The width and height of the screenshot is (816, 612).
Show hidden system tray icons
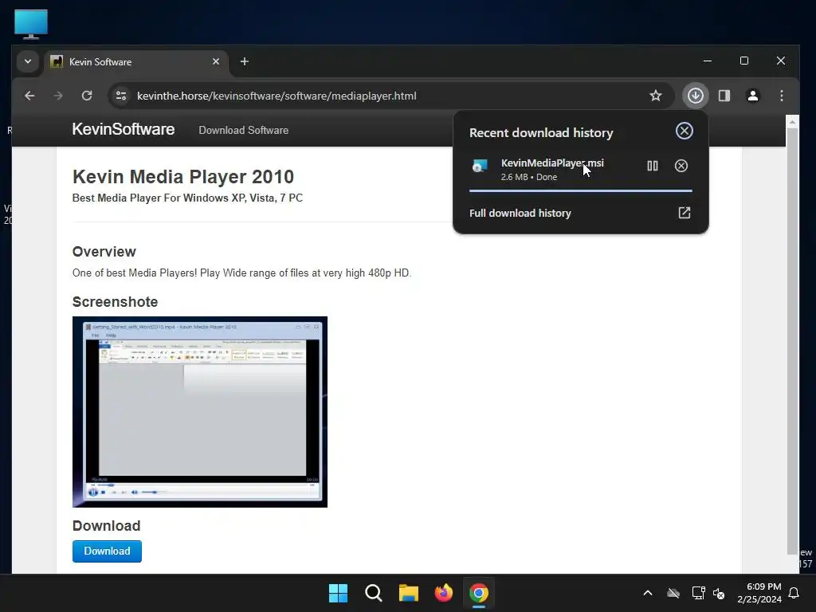[x=647, y=593]
